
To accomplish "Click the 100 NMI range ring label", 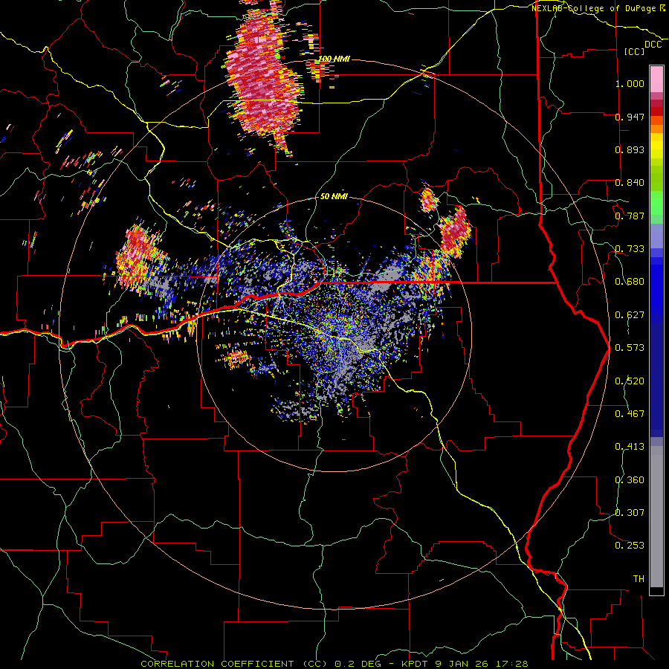I will tap(334, 59).
